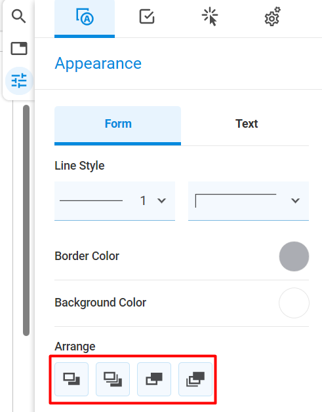Click the Send to Back arrange icon

(x=113, y=379)
